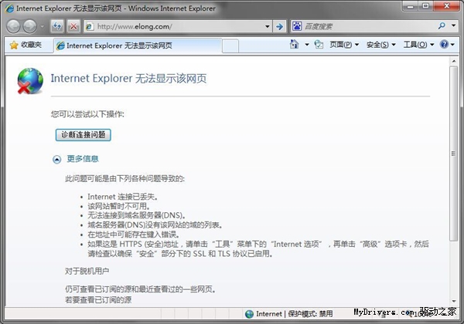
Task: Click the Home page icon
Action: coord(294,45)
